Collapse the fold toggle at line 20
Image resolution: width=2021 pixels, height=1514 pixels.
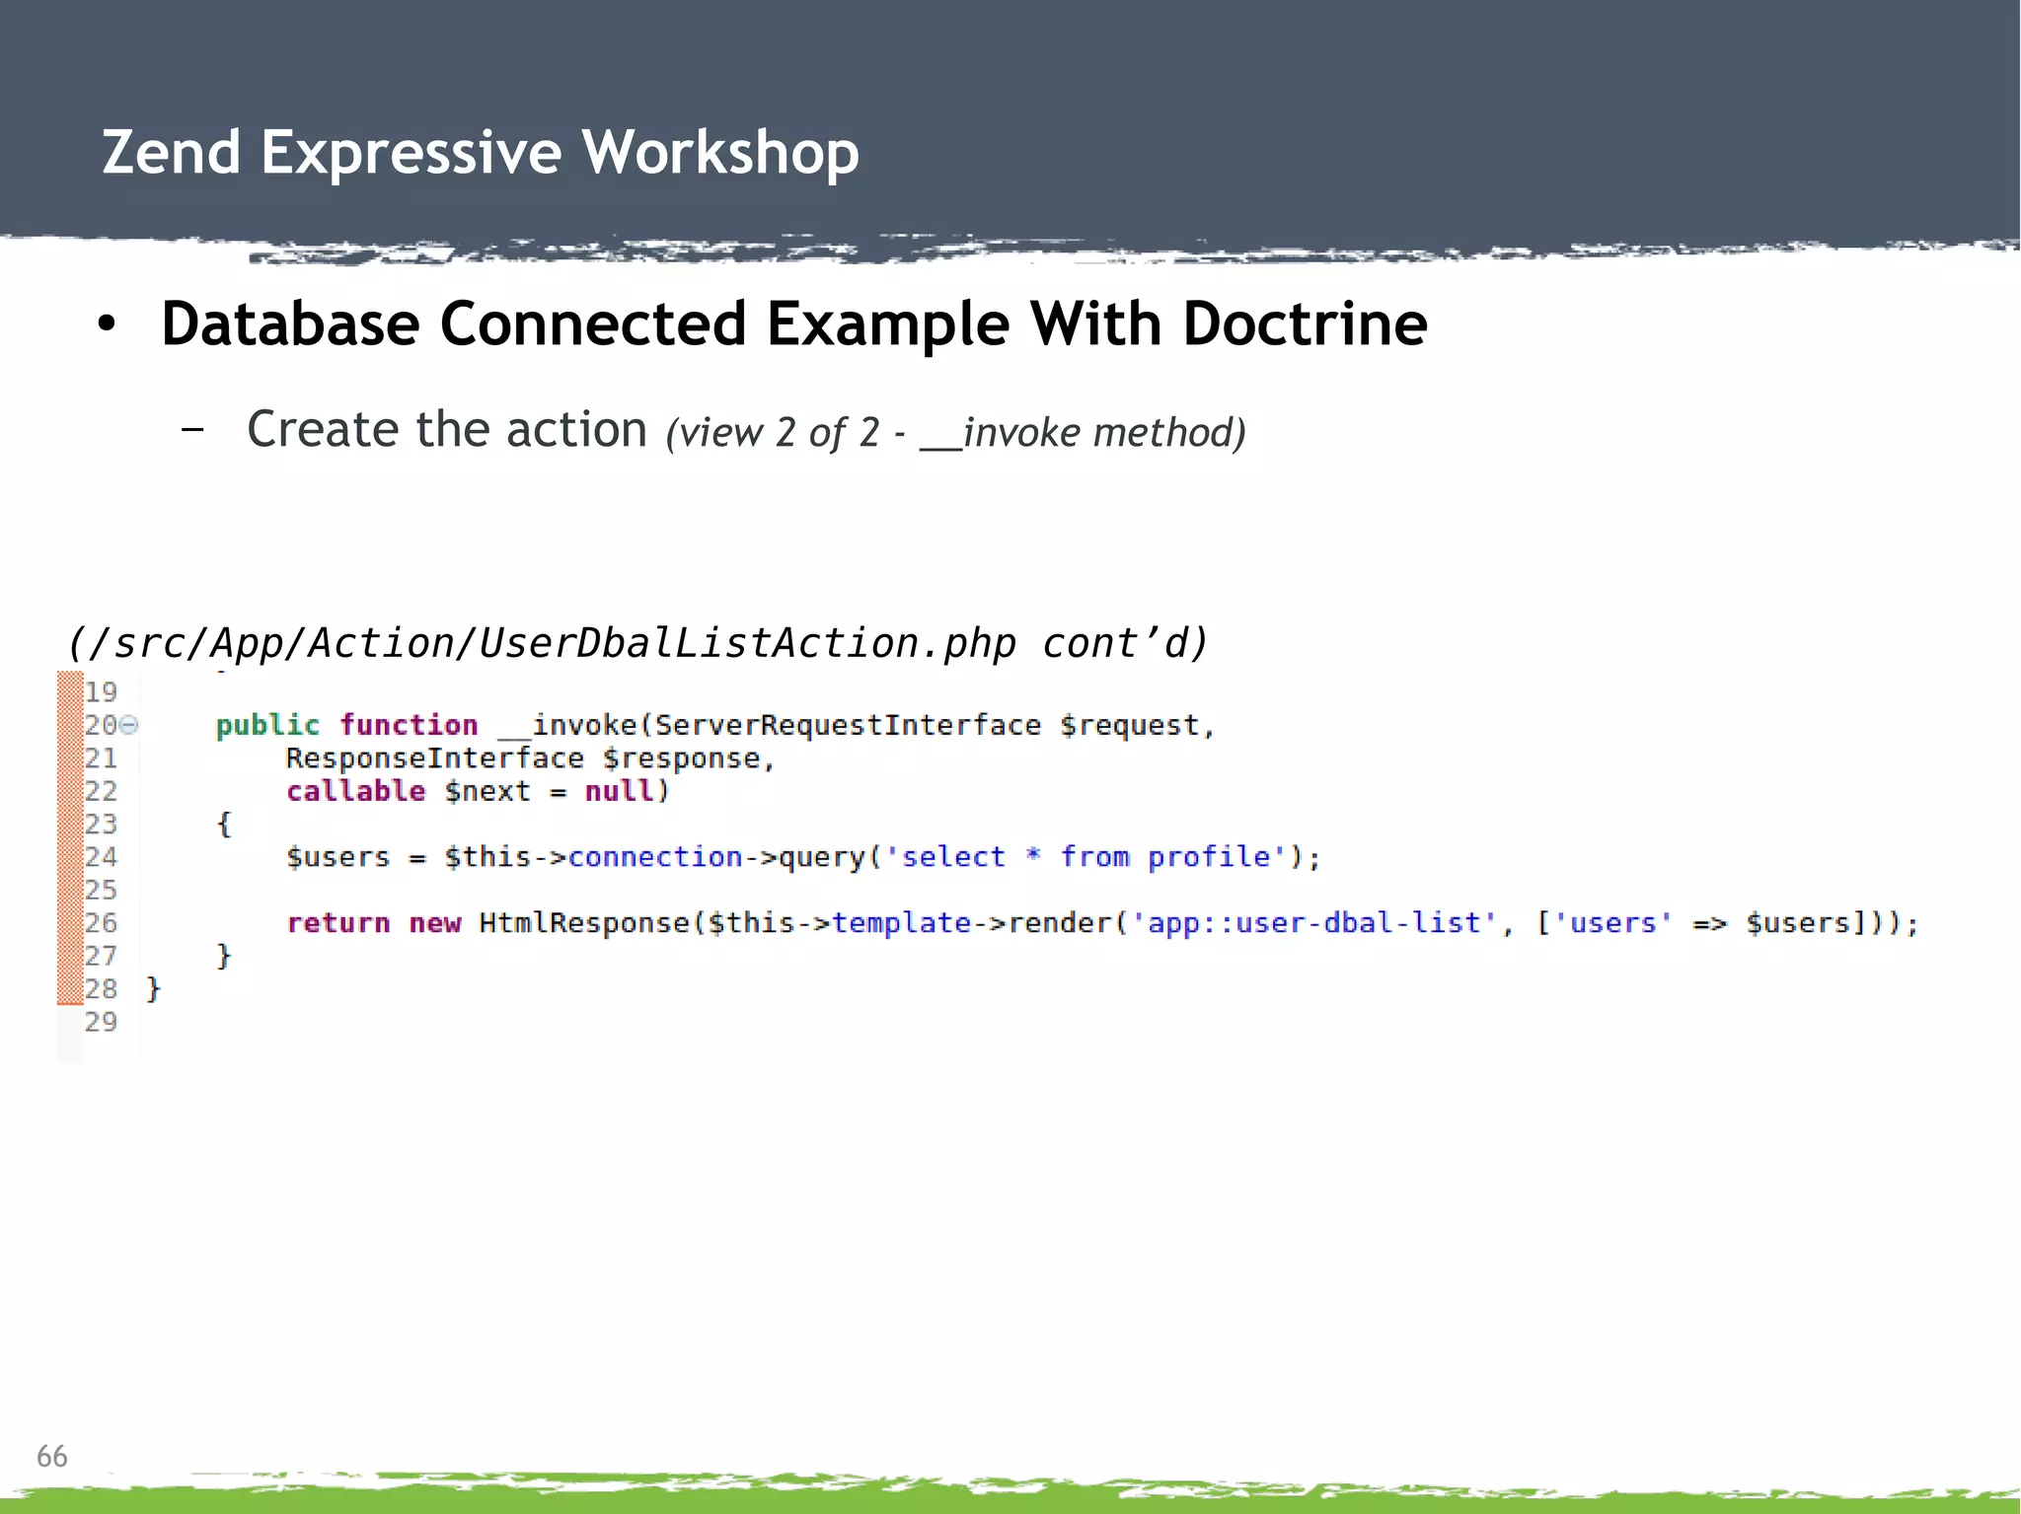129,726
